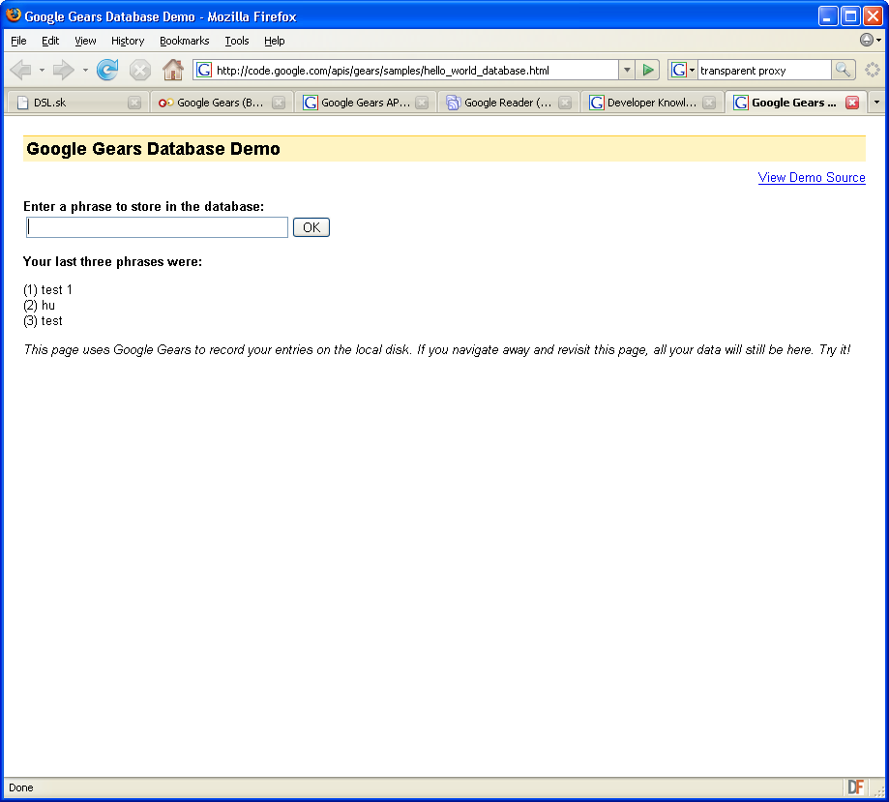This screenshot has width=889, height=802.
Task: Open the Tools menu
Action: (x=237, y=41)
